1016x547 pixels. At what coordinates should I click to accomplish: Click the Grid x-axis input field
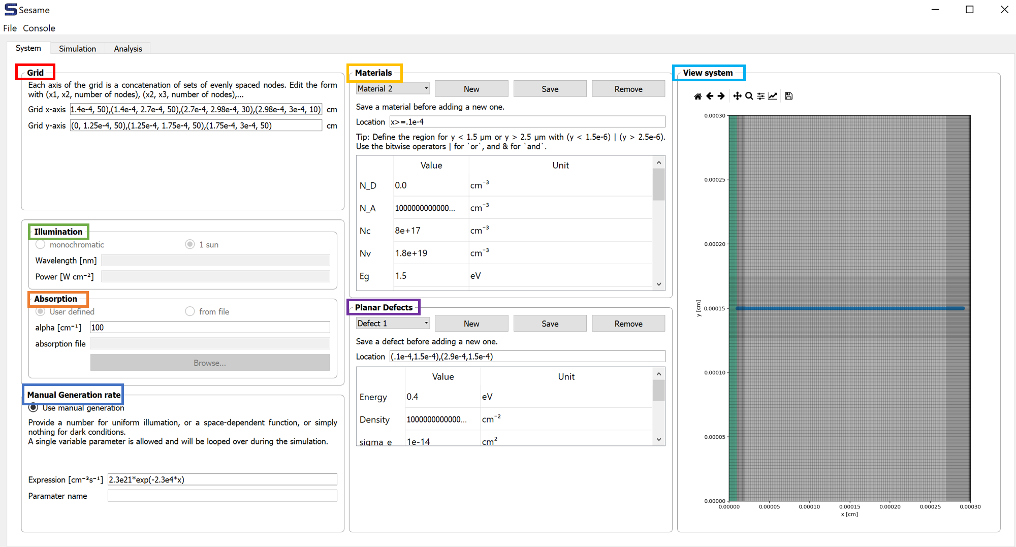196,109
